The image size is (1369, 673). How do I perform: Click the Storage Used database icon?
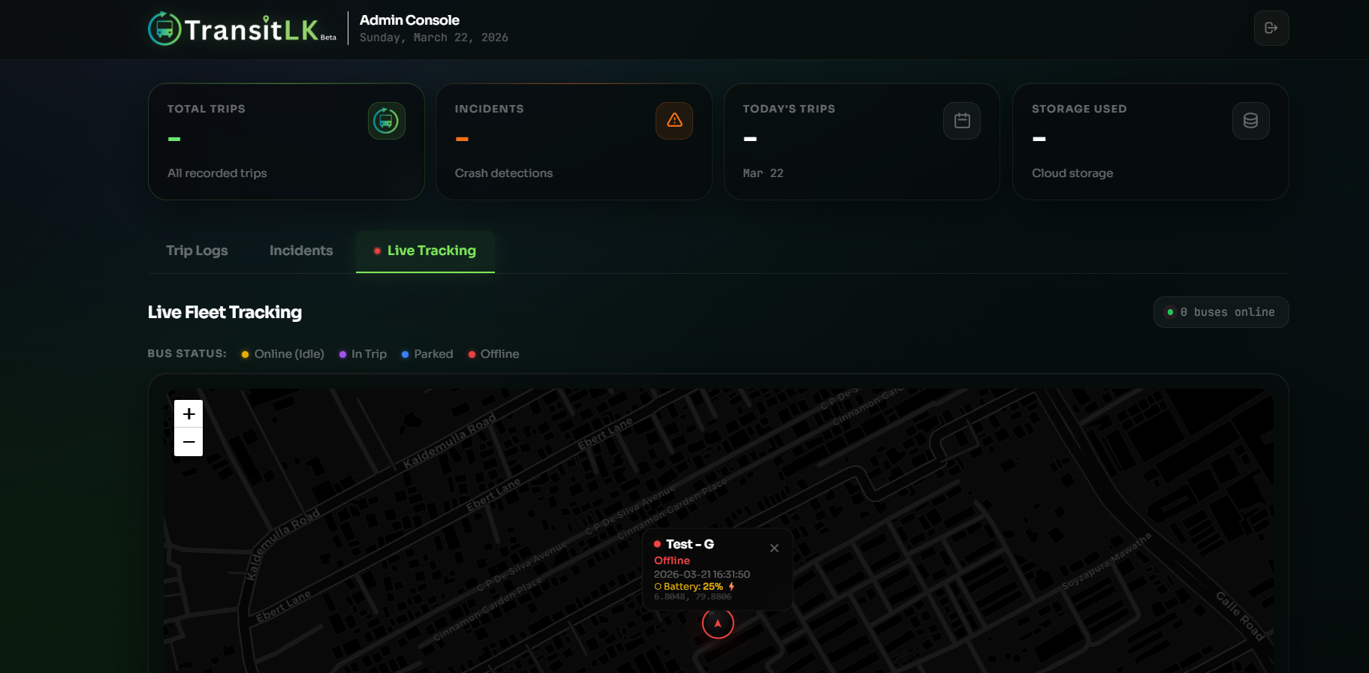click(x=1250, y=121)
